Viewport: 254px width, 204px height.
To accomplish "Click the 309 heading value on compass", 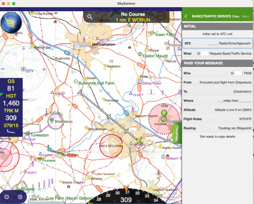I will click(x=126, y=200).
